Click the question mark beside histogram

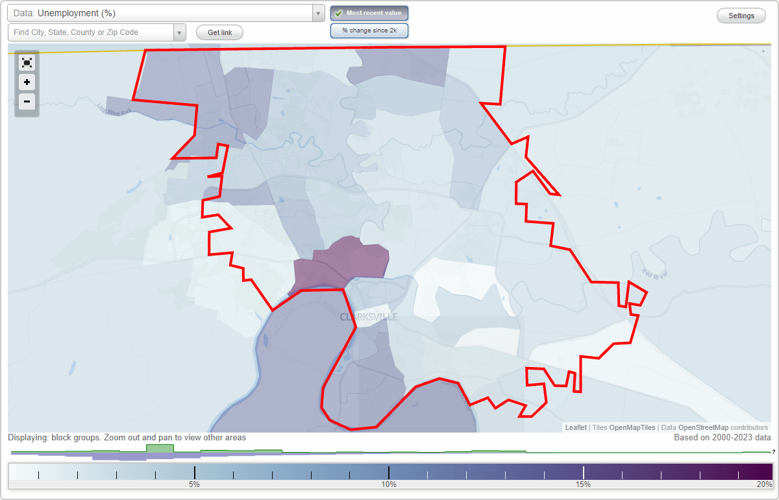[774, 452]
